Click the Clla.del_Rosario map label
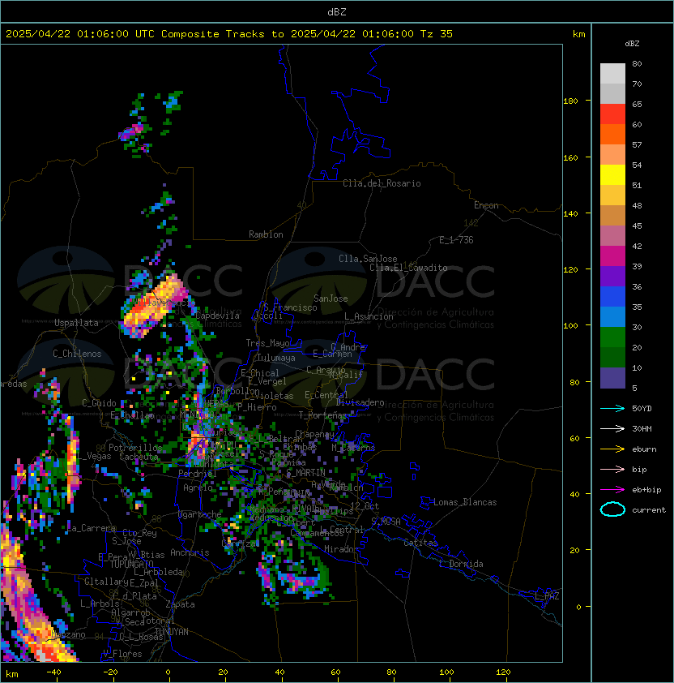The width and height of the screenshot is (674, 683). (x=382, y=183)
